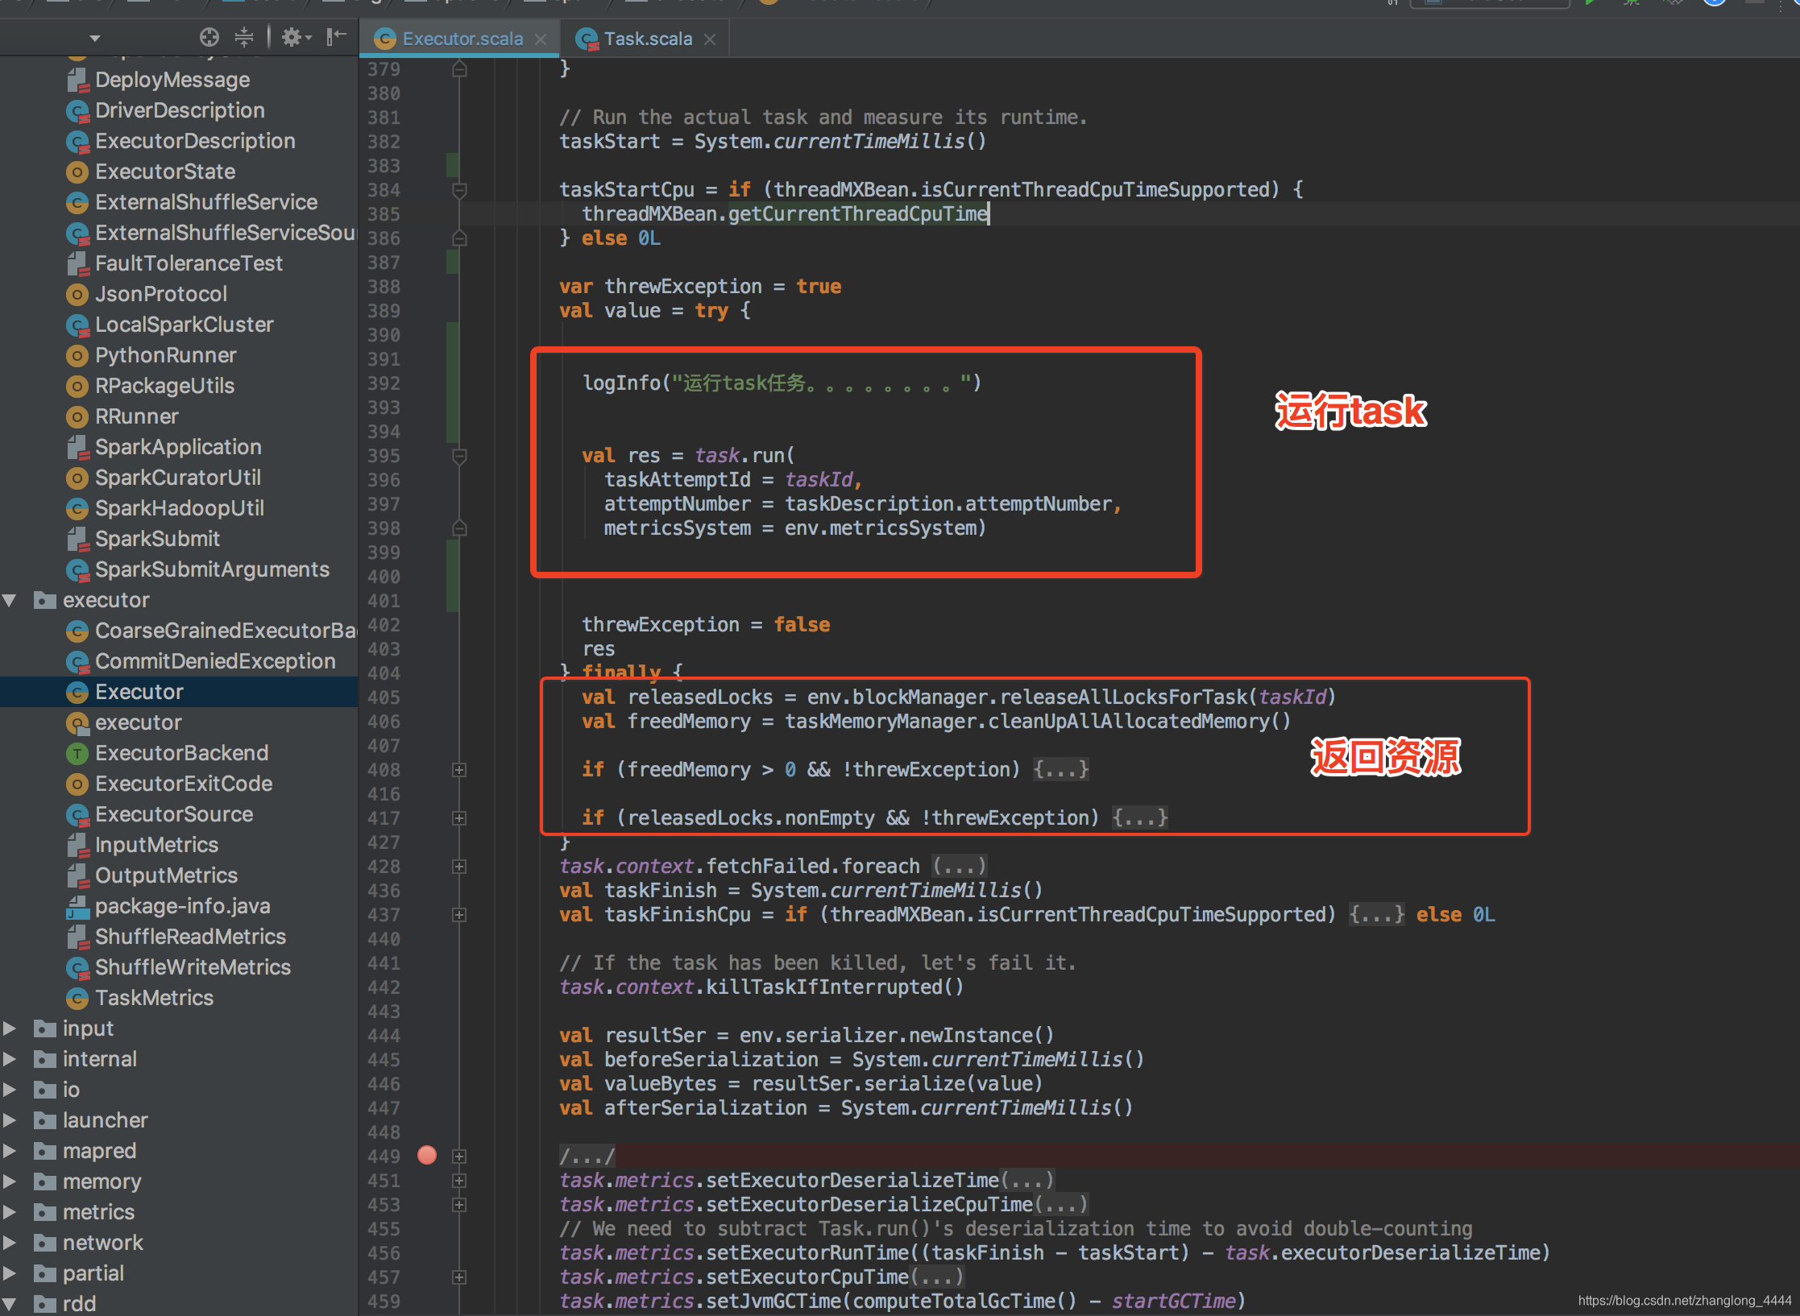
Task: Collapse all nodes with the collapse icon
Action: point(243,37)
